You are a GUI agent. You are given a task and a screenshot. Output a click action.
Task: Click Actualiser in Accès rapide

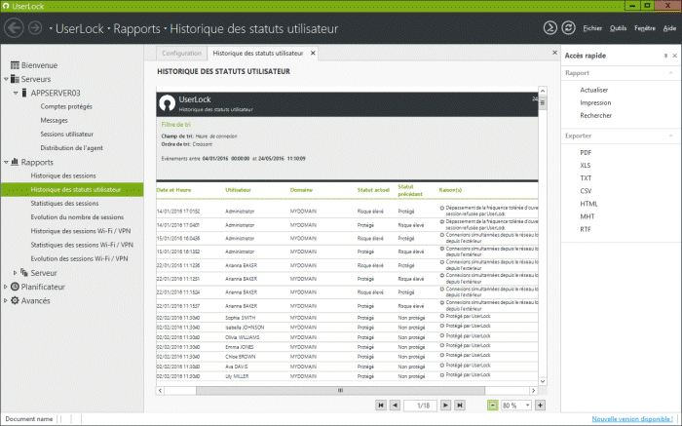point(593,90)
